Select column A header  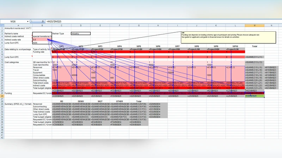tap(18, 26)
